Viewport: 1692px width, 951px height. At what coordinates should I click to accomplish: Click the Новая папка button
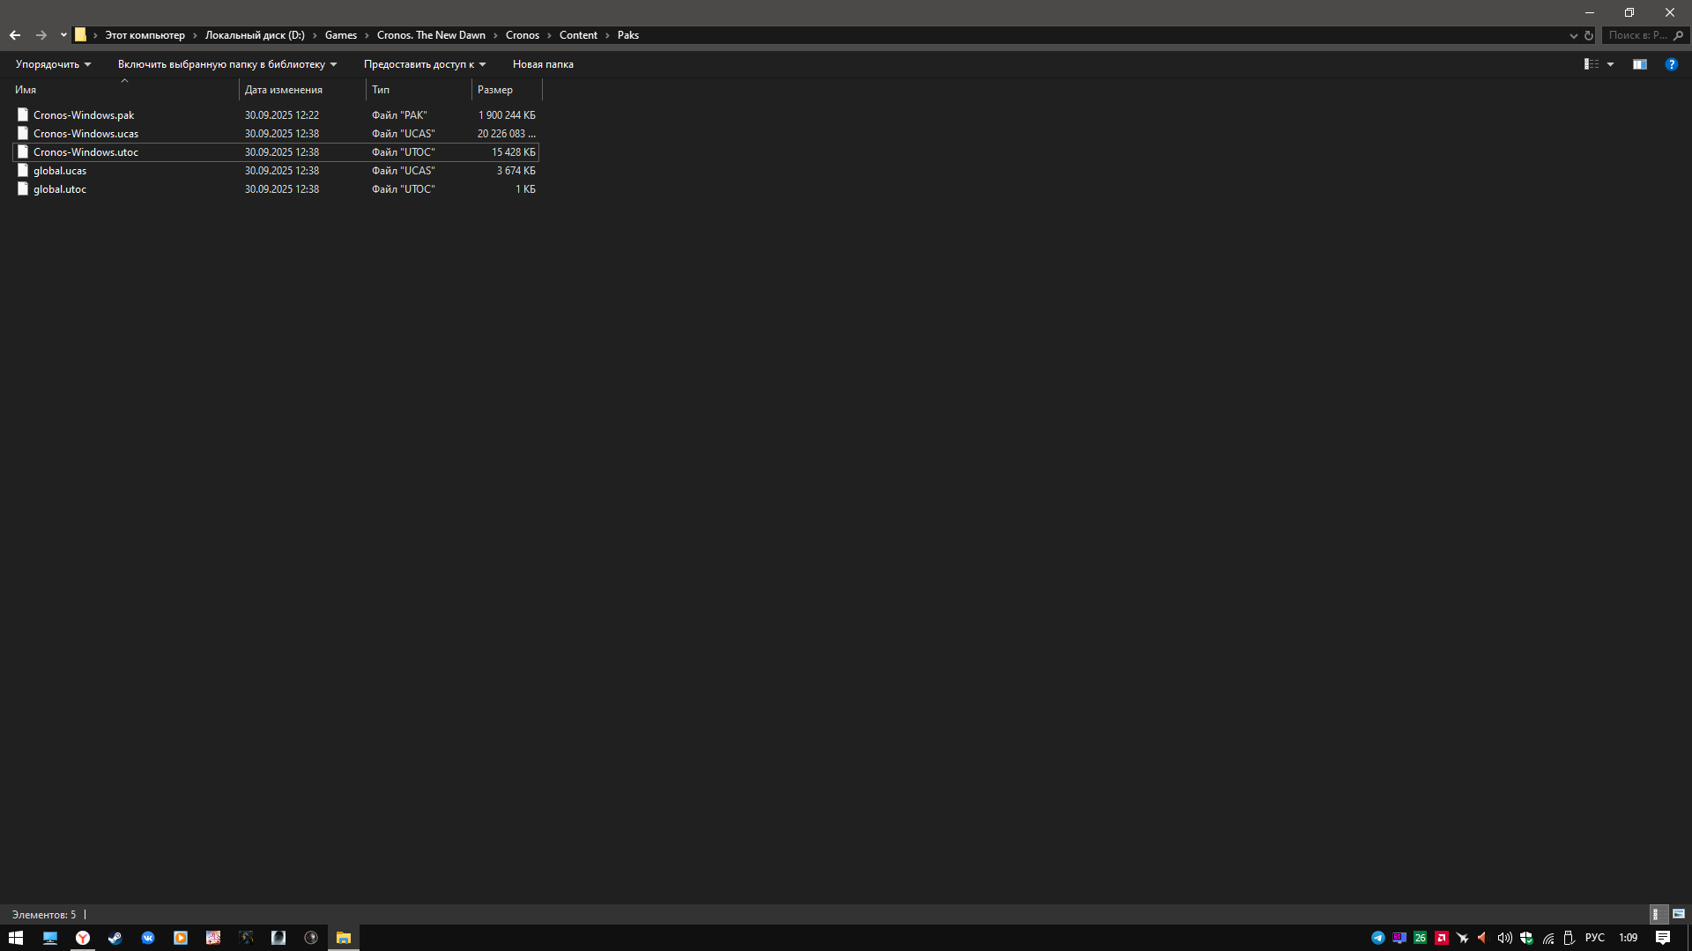tap(543, 64)
